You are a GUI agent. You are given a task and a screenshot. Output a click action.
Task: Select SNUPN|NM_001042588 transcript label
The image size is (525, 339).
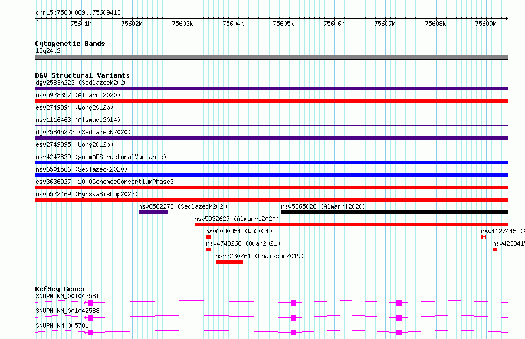67,311
